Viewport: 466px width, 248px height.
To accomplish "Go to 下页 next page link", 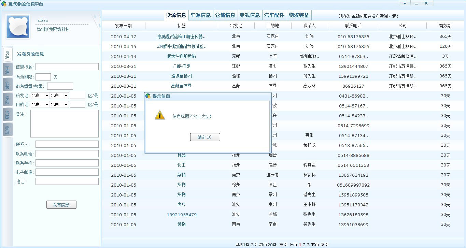I will coord(315,245).
